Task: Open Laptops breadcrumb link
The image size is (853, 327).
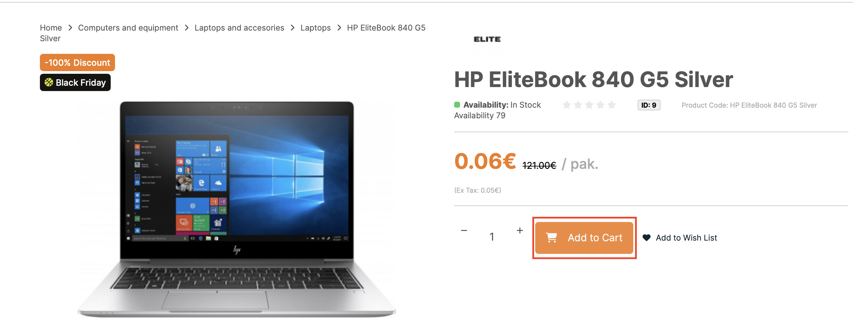Action: [x=315, y=28]
